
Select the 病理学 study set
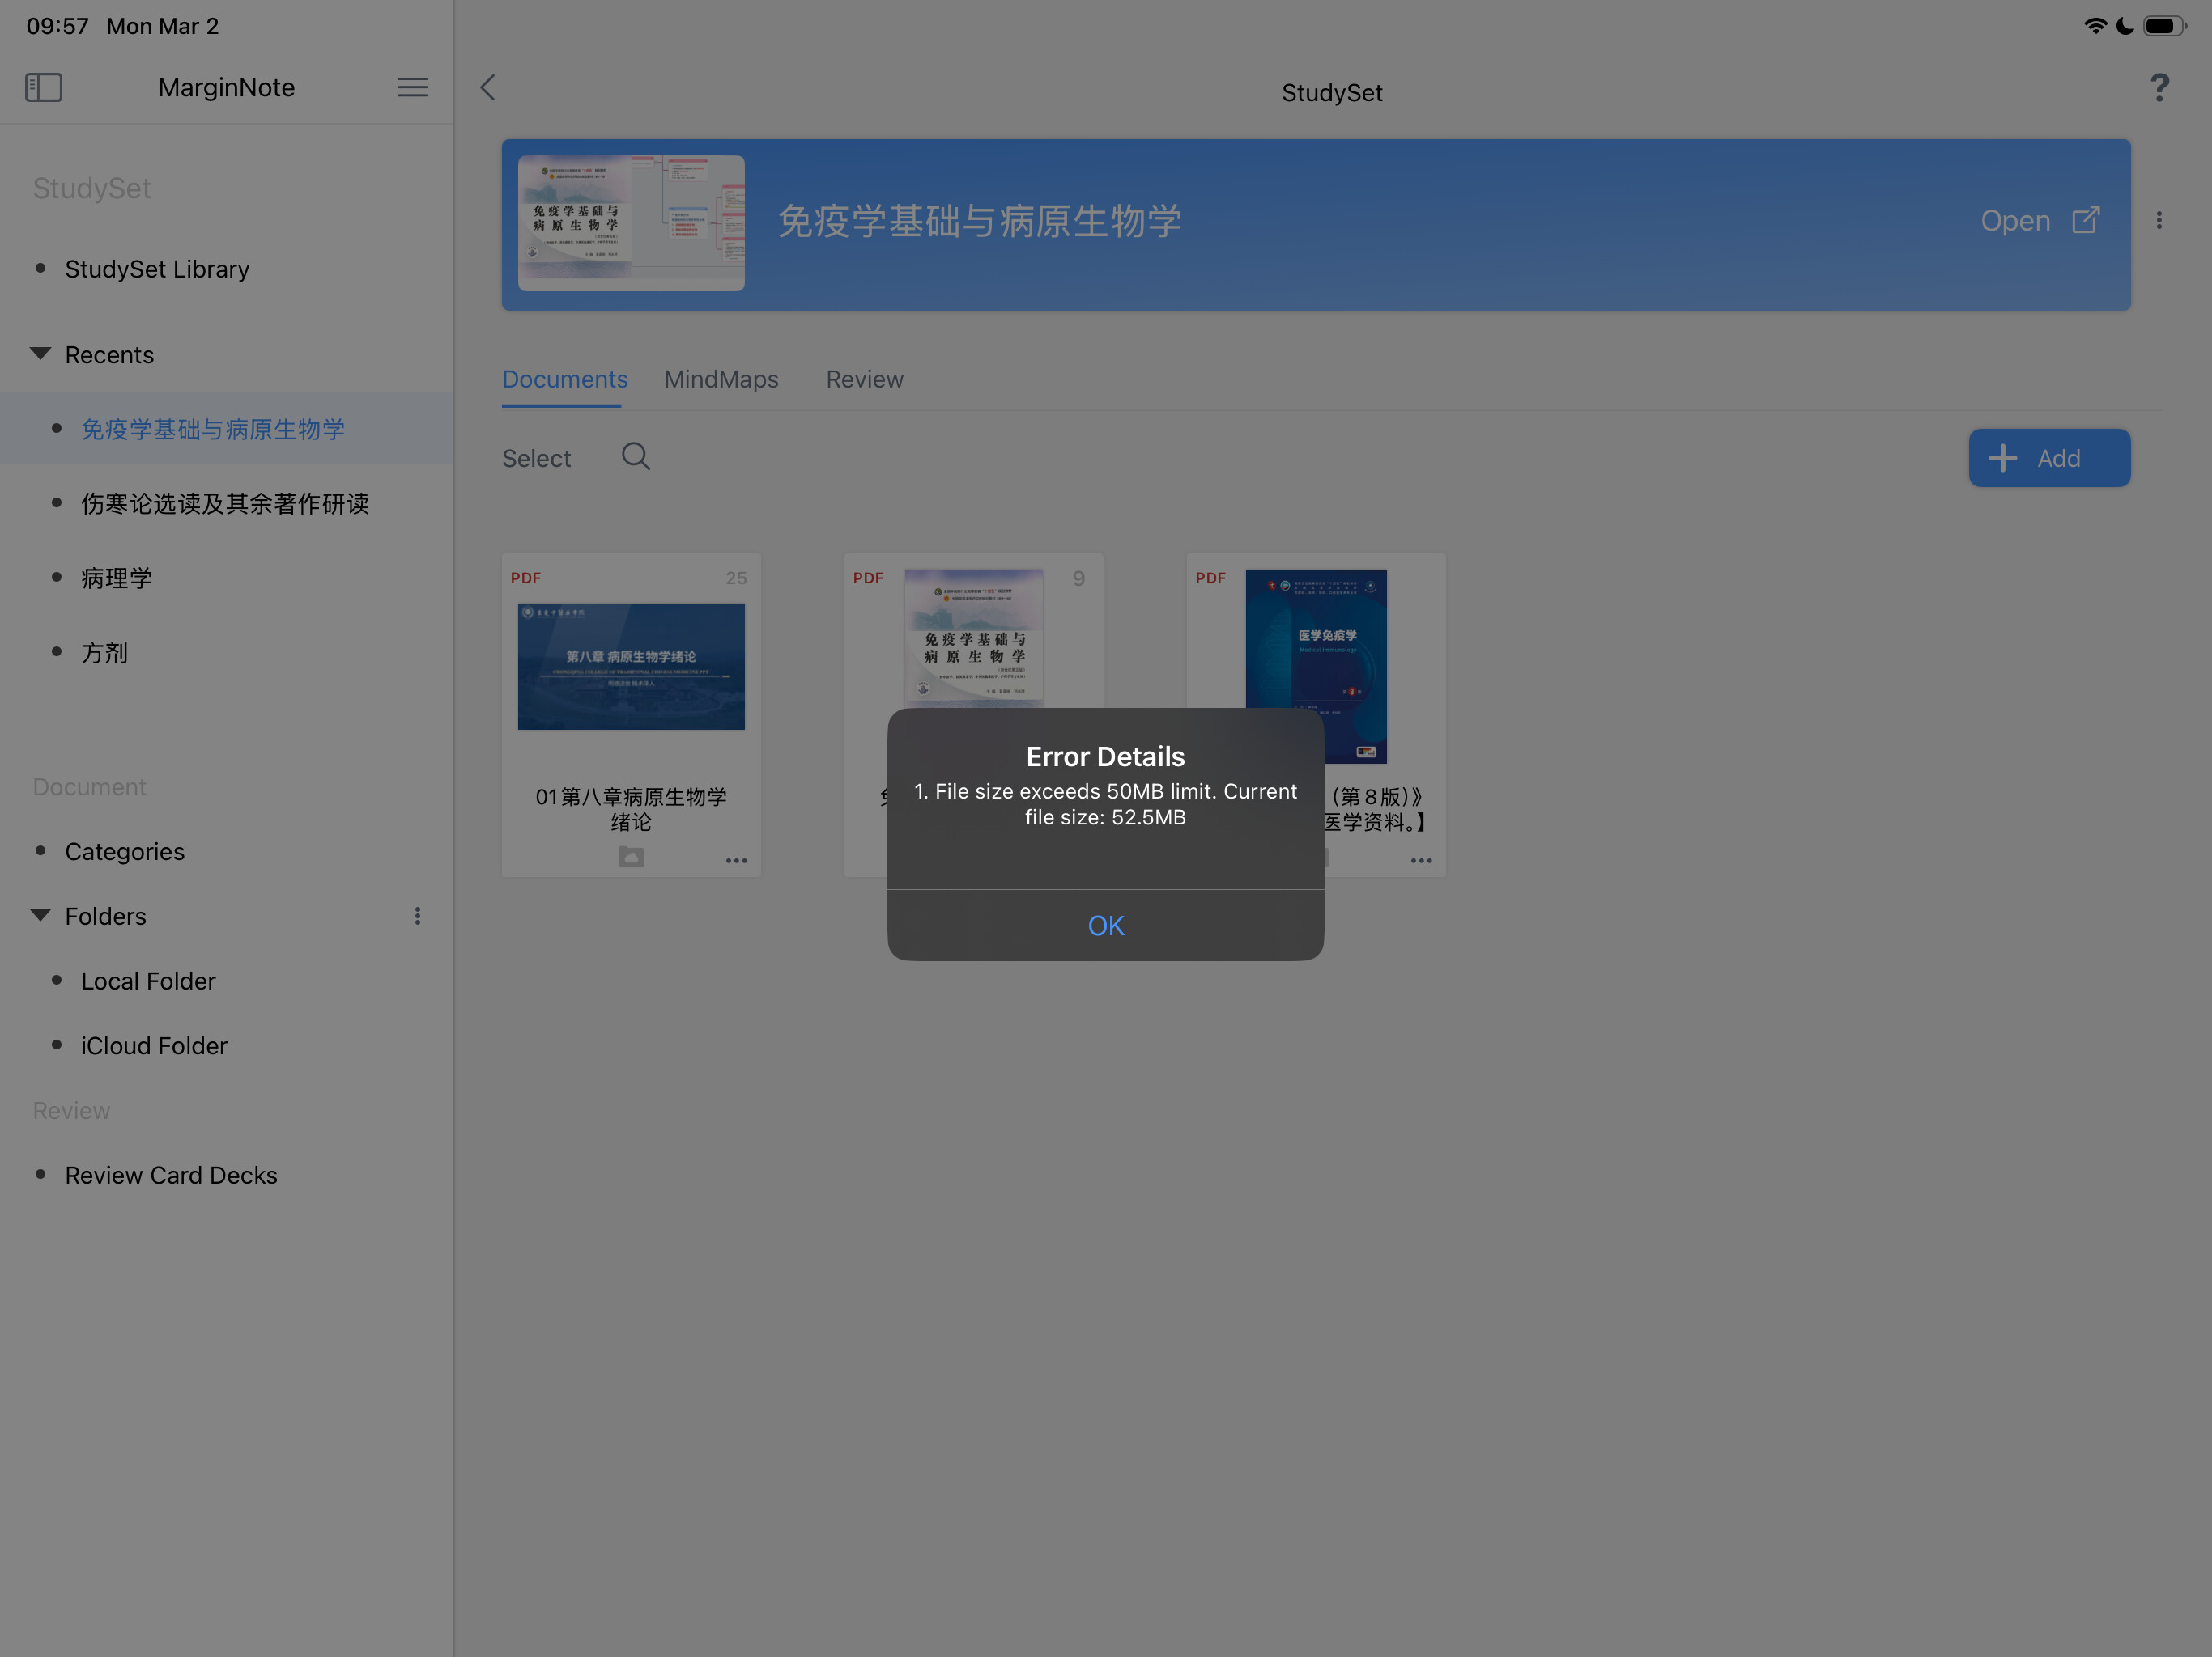coord(117,578)
